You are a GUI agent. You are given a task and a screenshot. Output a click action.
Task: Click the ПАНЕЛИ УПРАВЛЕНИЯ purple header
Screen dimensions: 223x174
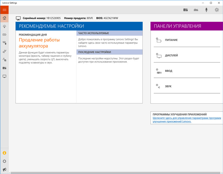186,26
